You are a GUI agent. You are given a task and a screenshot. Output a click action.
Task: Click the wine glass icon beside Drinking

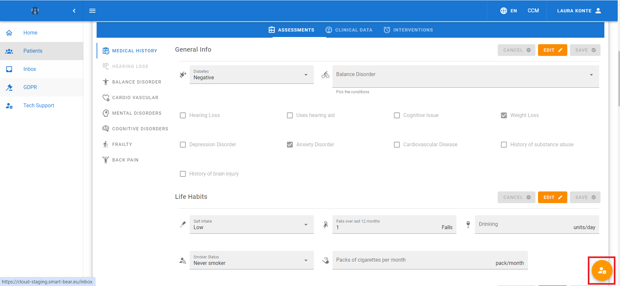pos(468,224)
